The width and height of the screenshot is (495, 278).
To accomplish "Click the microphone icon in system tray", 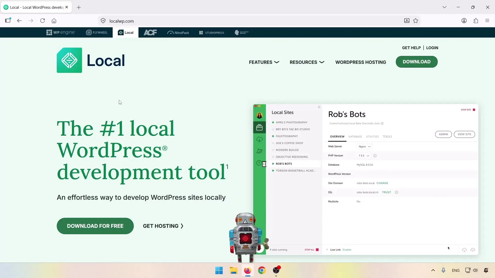I will [443, 270].
